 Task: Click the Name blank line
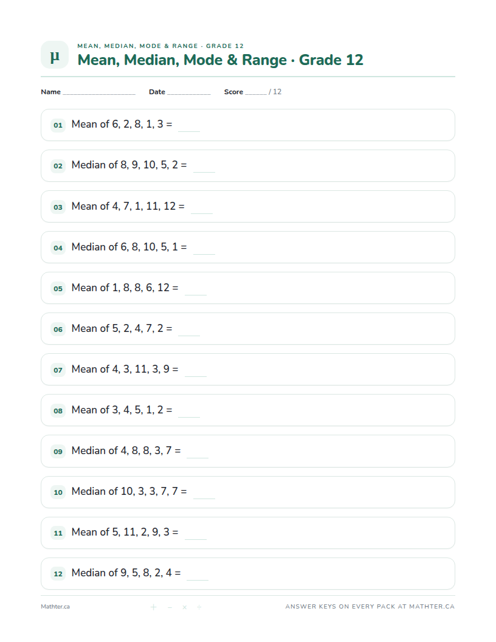[99, 94]
